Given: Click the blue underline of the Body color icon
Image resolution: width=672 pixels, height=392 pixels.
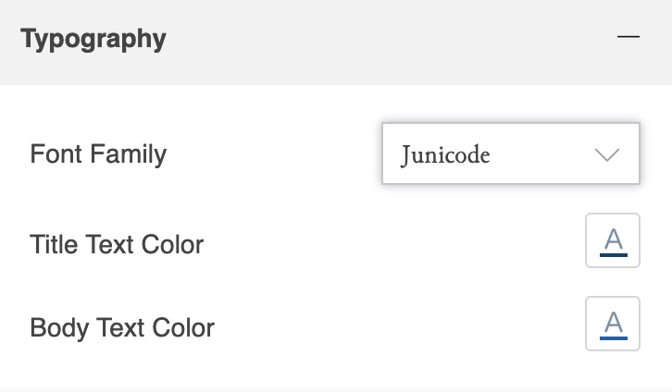Looking at the screenshot, I should click(x=612, y=337).
